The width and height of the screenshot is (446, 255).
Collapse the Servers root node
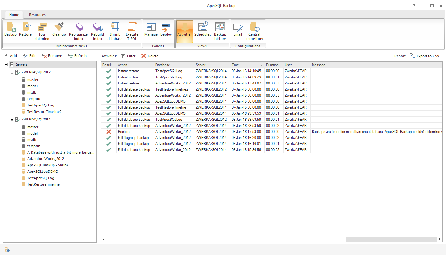point(6,64)
